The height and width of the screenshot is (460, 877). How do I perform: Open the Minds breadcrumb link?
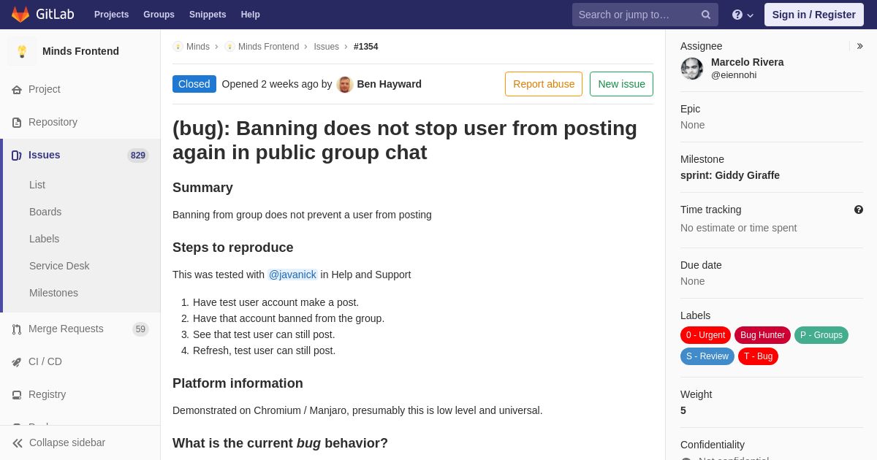(198, 47)
